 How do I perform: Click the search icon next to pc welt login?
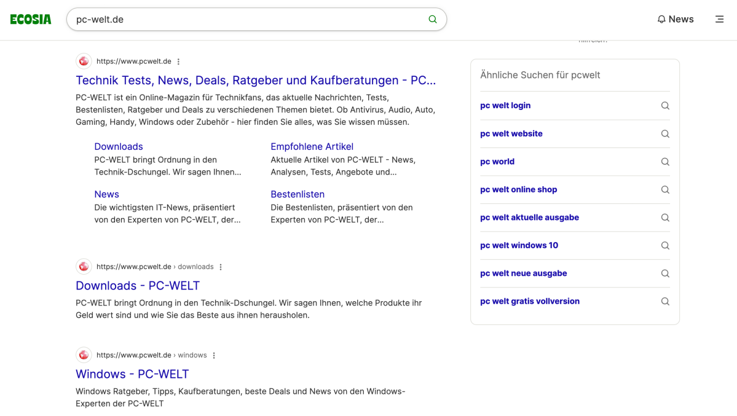coord(665,106)
